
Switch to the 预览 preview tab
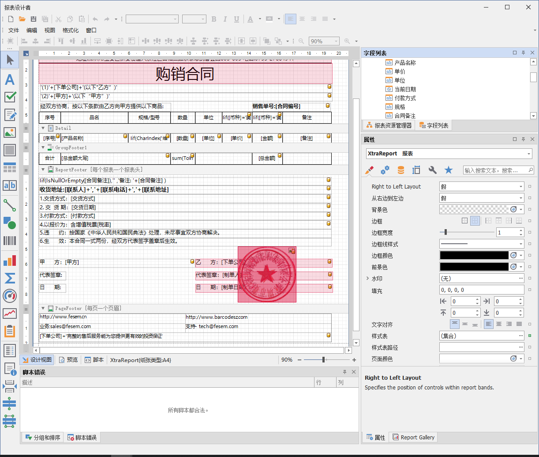(68, 360)
